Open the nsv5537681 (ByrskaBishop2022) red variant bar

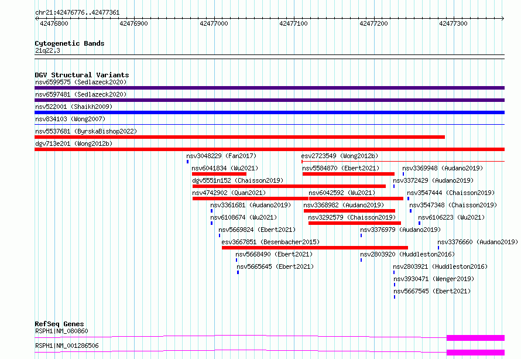click(x=239, y=137)
